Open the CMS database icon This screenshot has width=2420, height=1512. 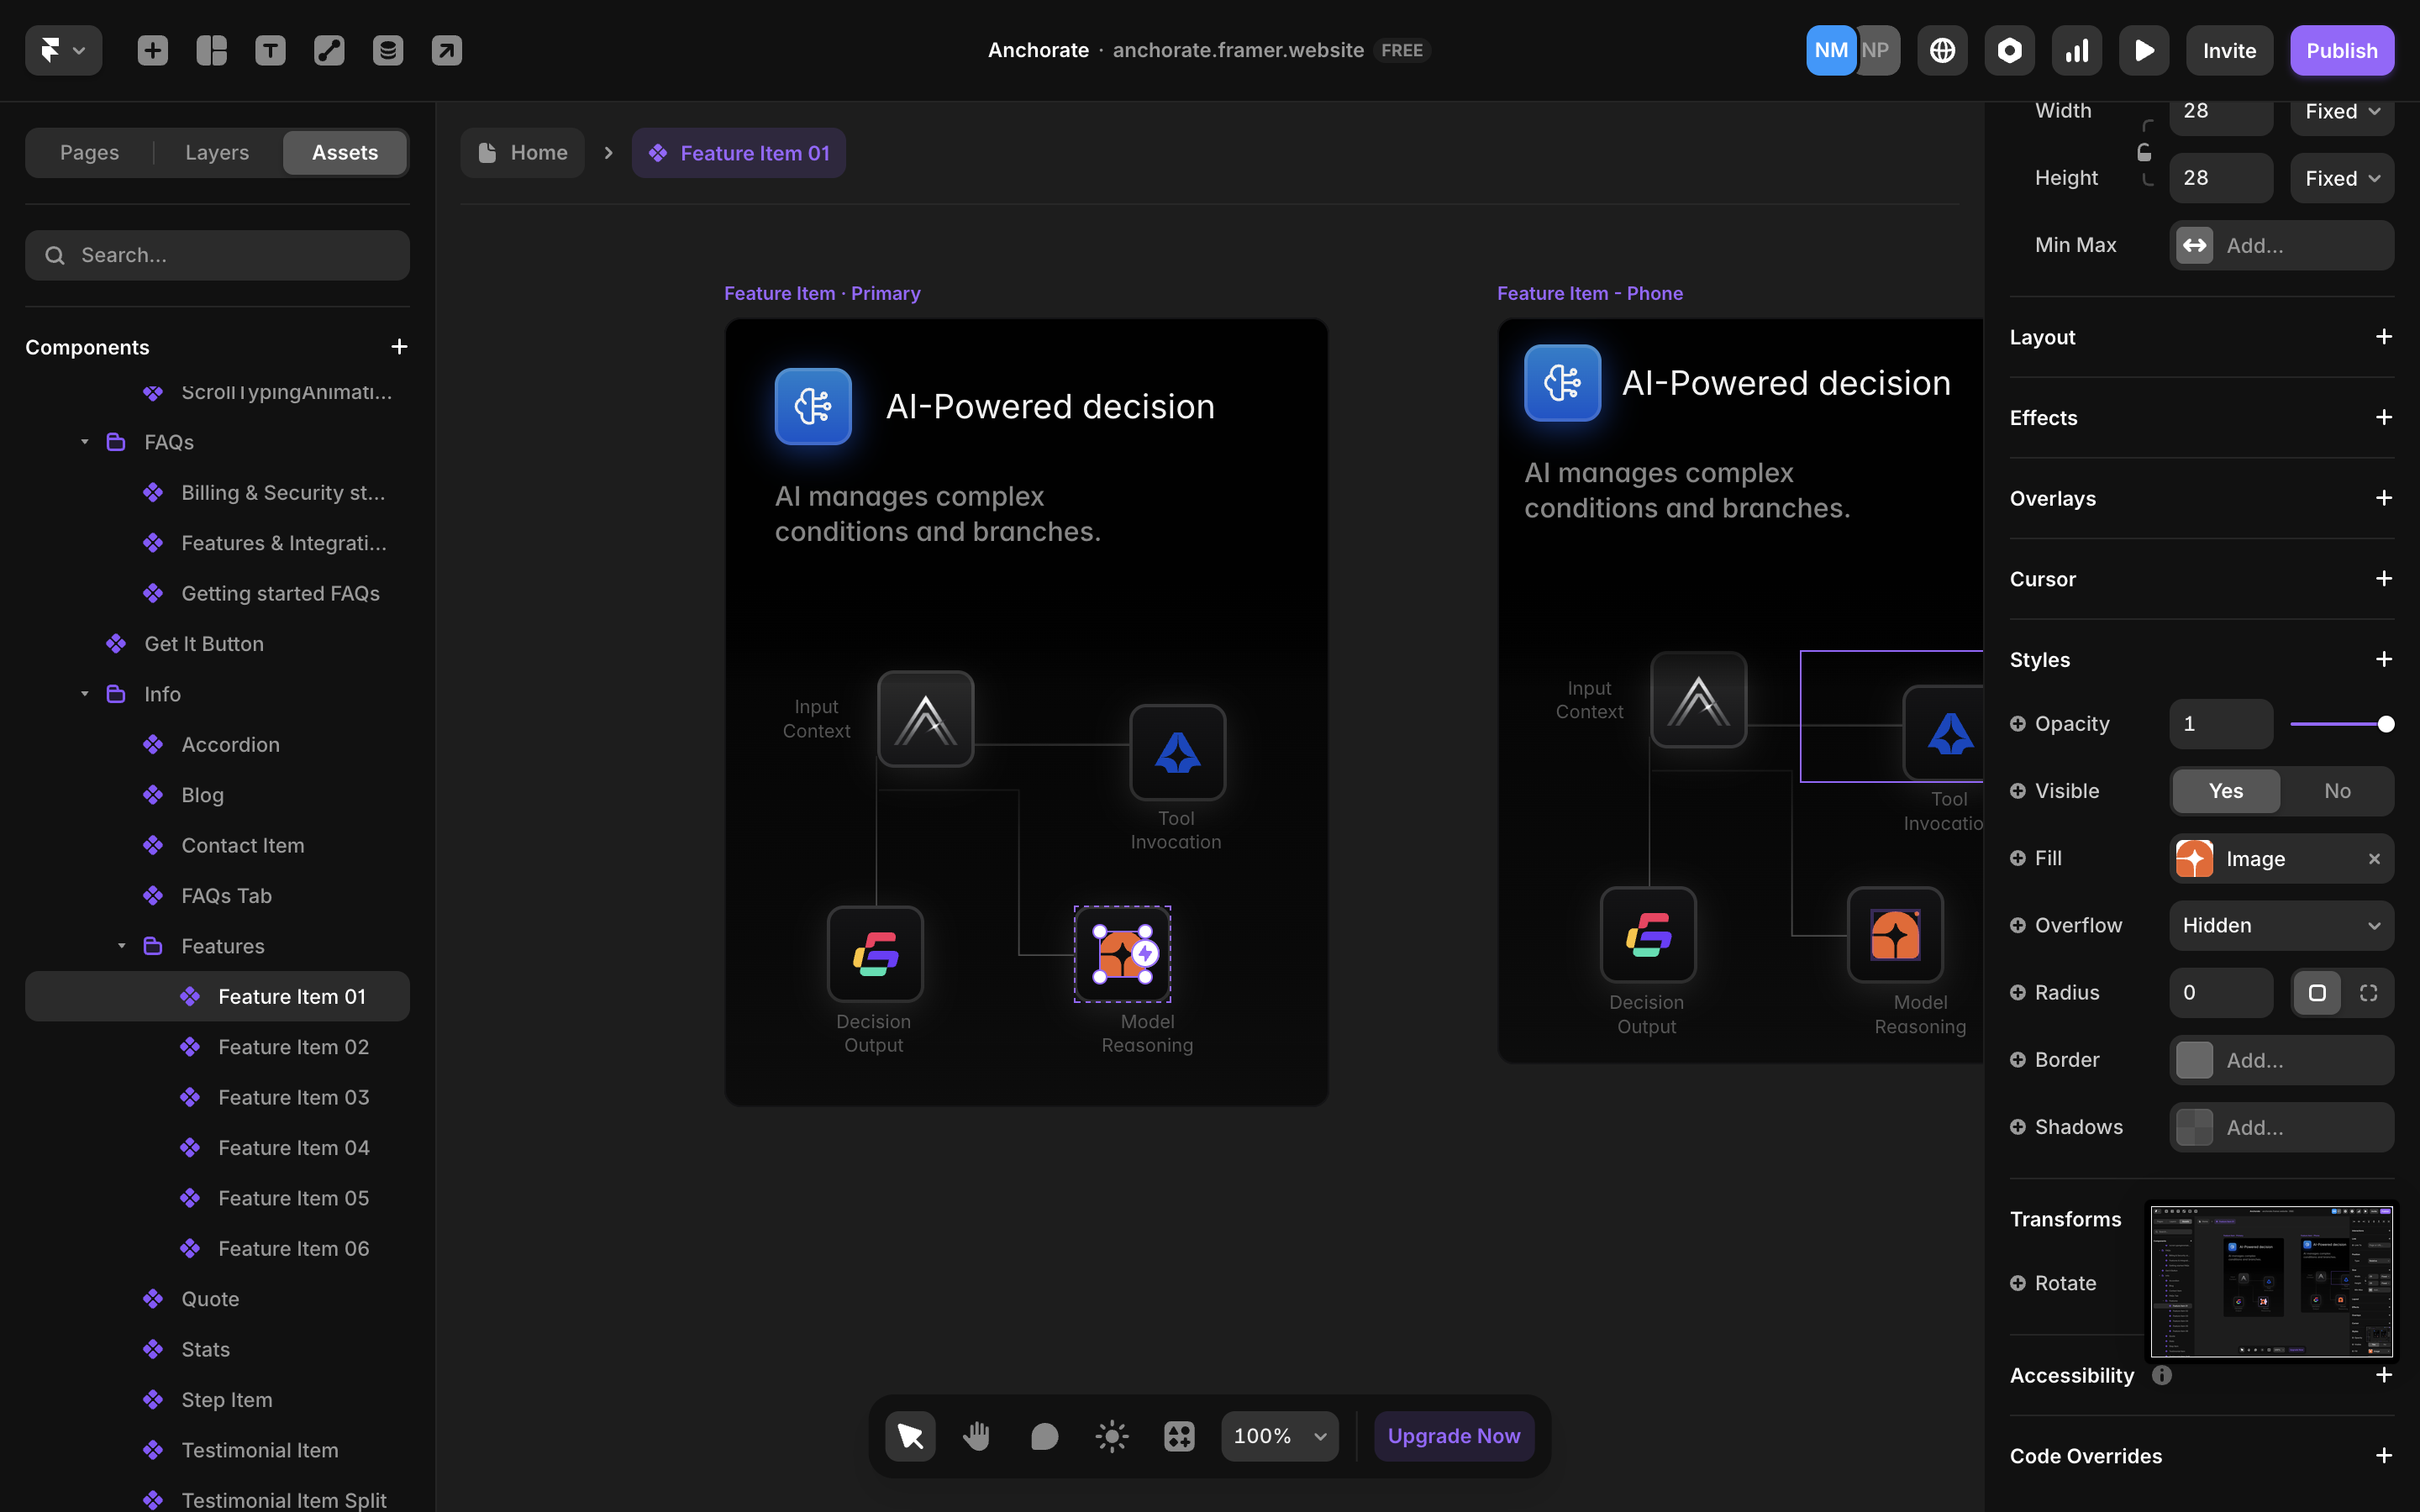[388, 50]
